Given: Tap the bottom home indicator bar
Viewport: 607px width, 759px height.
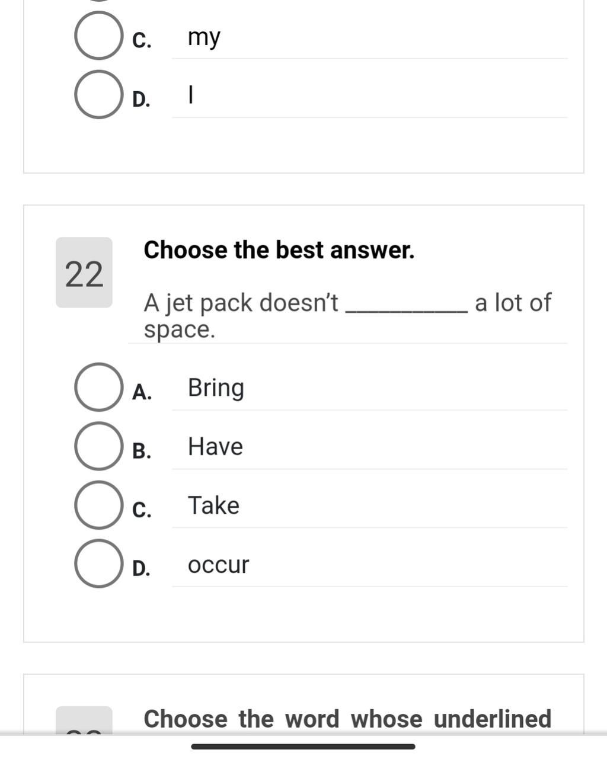Looking at the screenshot, I should (303, 747).
